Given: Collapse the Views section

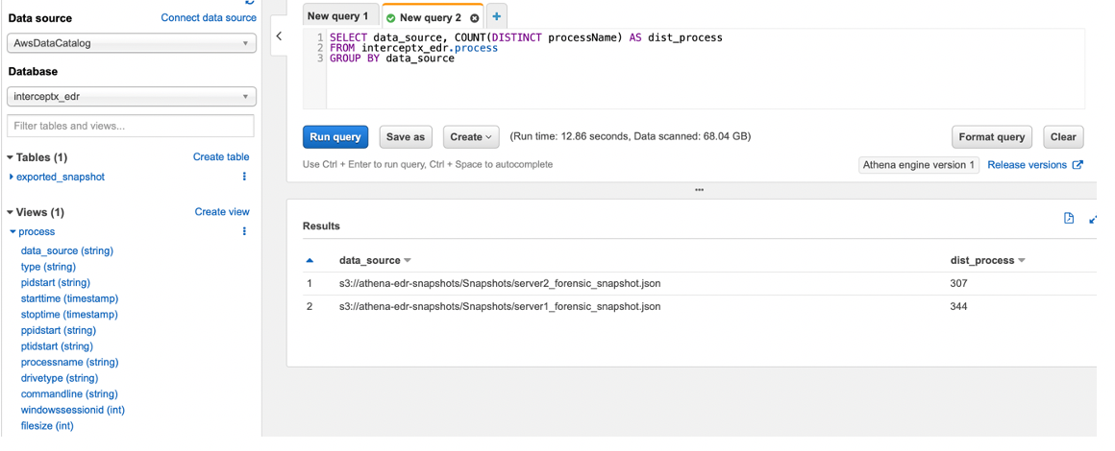Looking at the screenshot, I should tap(11, 212).
